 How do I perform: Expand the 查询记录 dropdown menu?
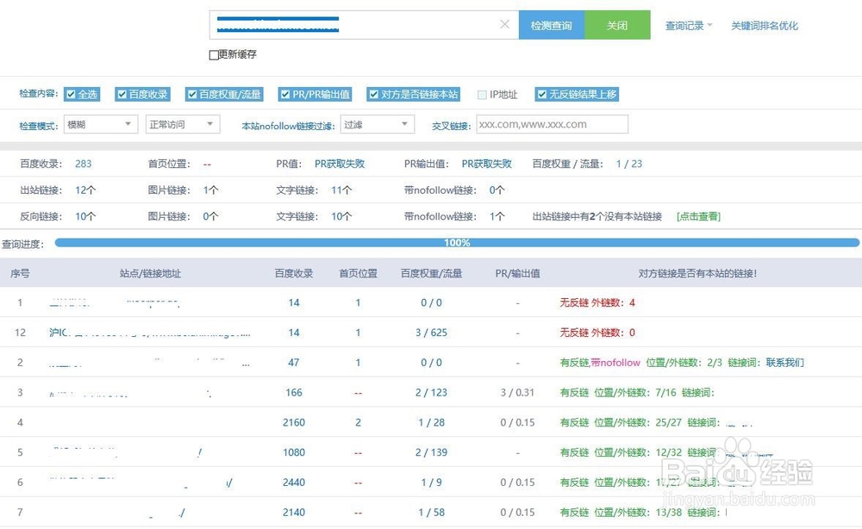pyautogui.click(x=685, y=25)
